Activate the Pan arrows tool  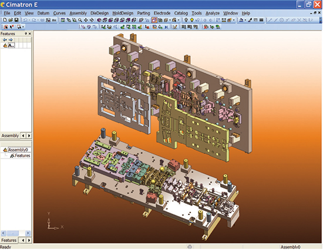click(86, 20)
